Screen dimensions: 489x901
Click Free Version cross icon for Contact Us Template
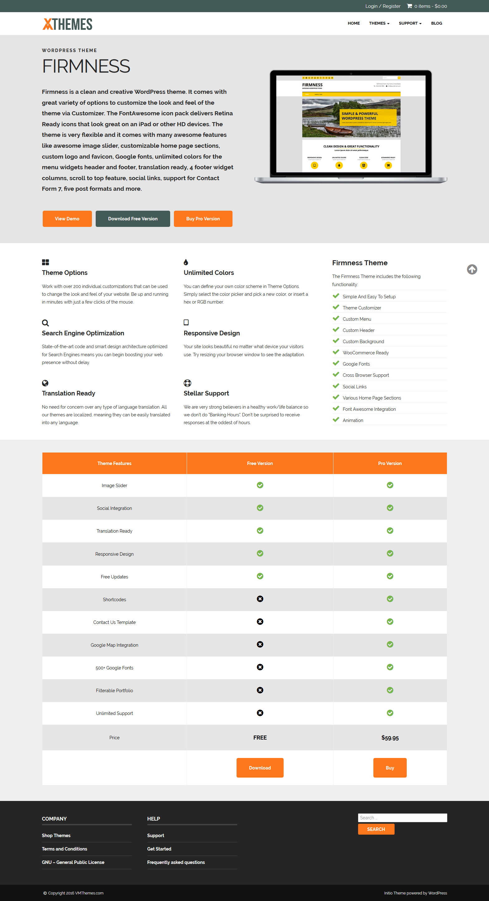pos(260,621)
